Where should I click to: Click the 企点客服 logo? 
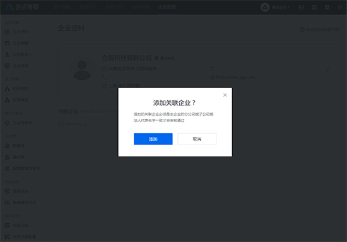click(21, 7)
